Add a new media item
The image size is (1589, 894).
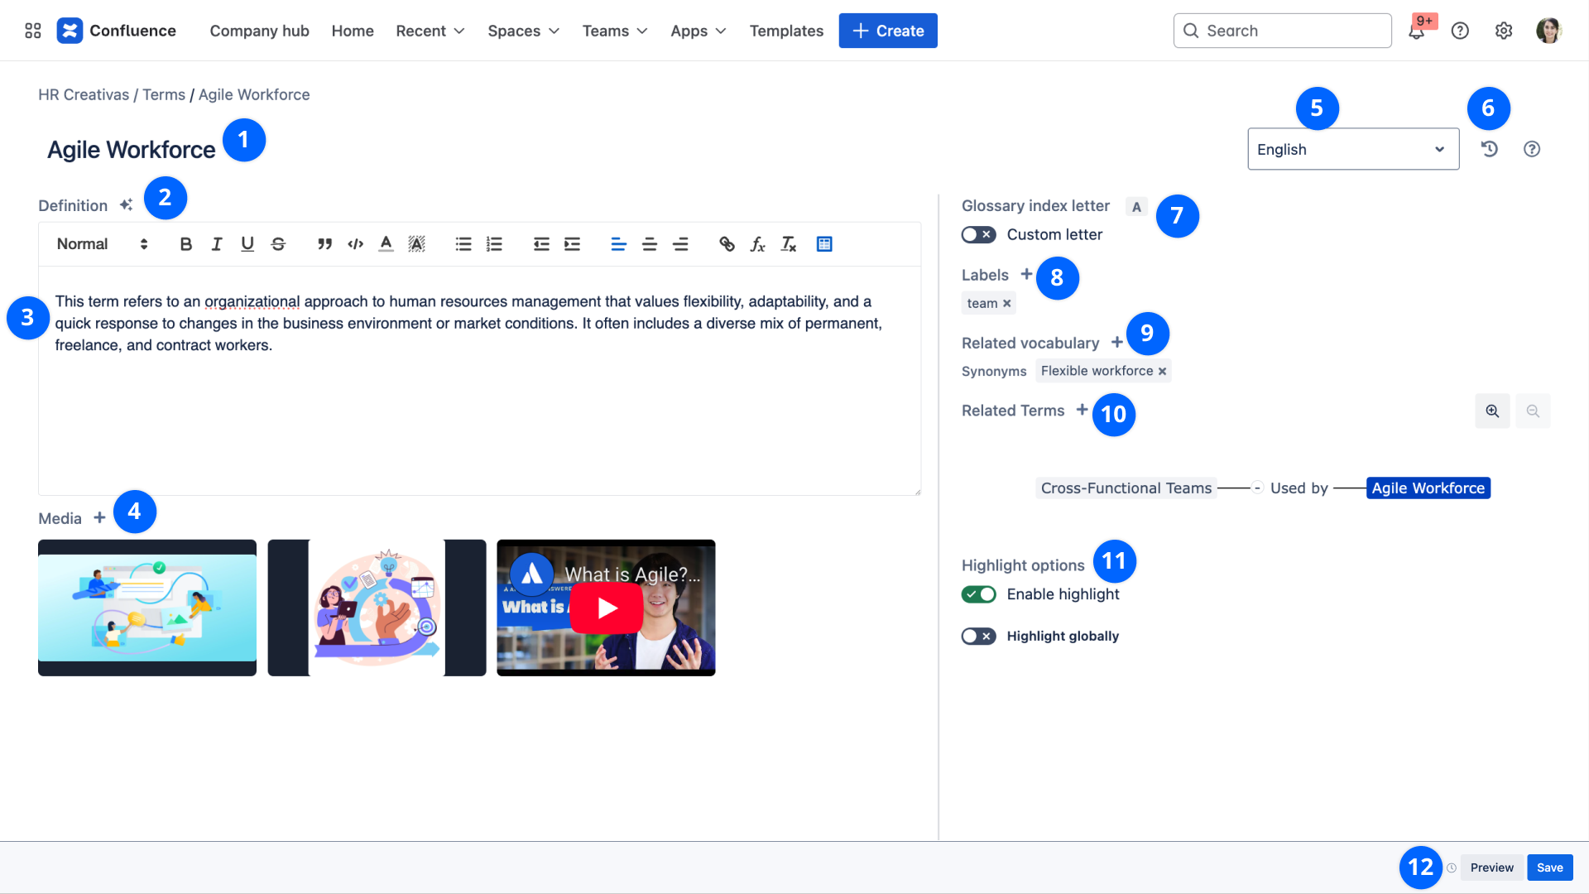(99, 517)
